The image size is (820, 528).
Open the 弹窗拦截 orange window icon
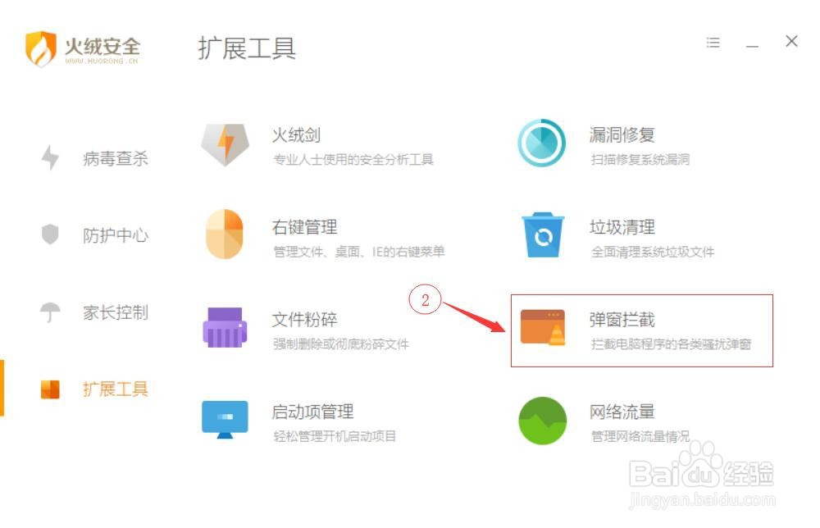point(543,328)
